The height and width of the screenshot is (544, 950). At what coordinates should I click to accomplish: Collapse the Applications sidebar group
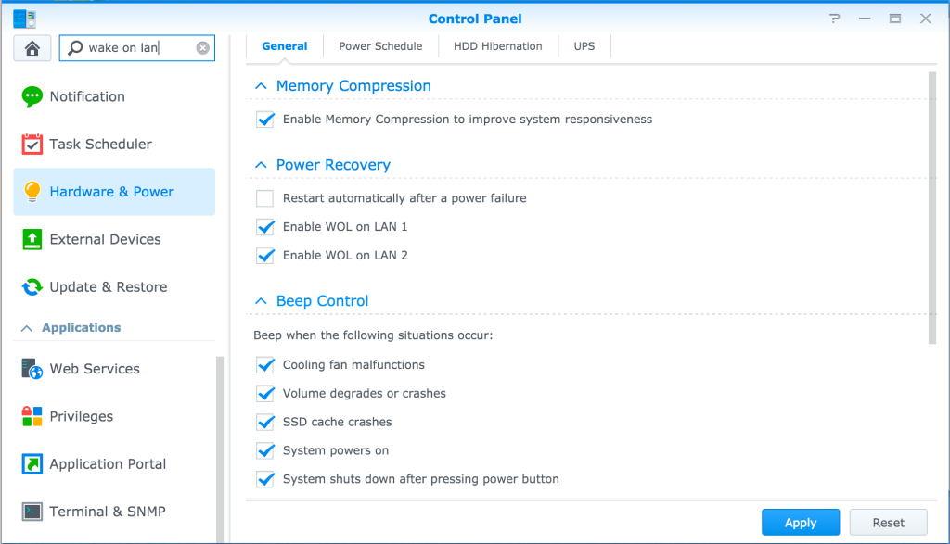(27, 328)
